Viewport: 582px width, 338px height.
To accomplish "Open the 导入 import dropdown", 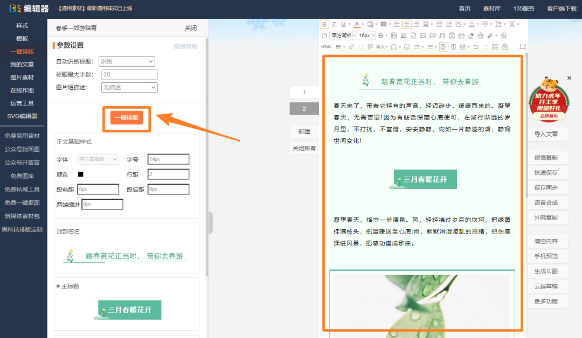I will tap(382, 47).
